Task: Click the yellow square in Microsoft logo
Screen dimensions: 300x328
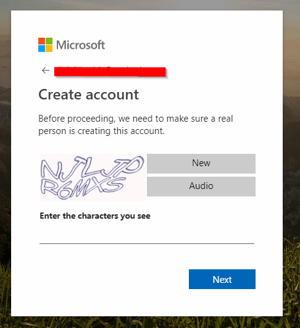Action: pos(49,49)
